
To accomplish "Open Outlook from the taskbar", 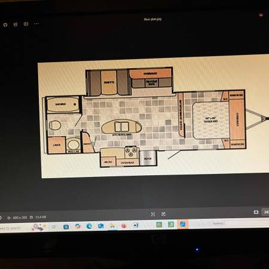I will coord(101,226).
